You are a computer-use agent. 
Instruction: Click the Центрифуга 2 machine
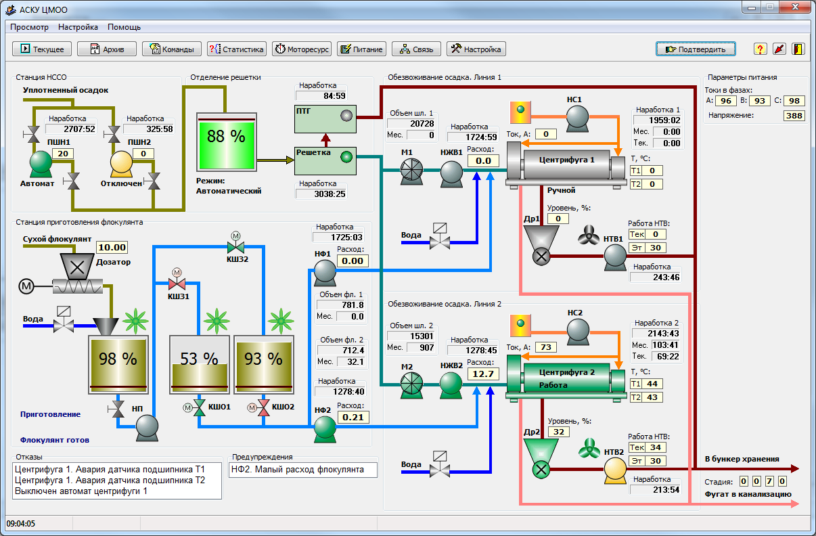tap(568, 378)
